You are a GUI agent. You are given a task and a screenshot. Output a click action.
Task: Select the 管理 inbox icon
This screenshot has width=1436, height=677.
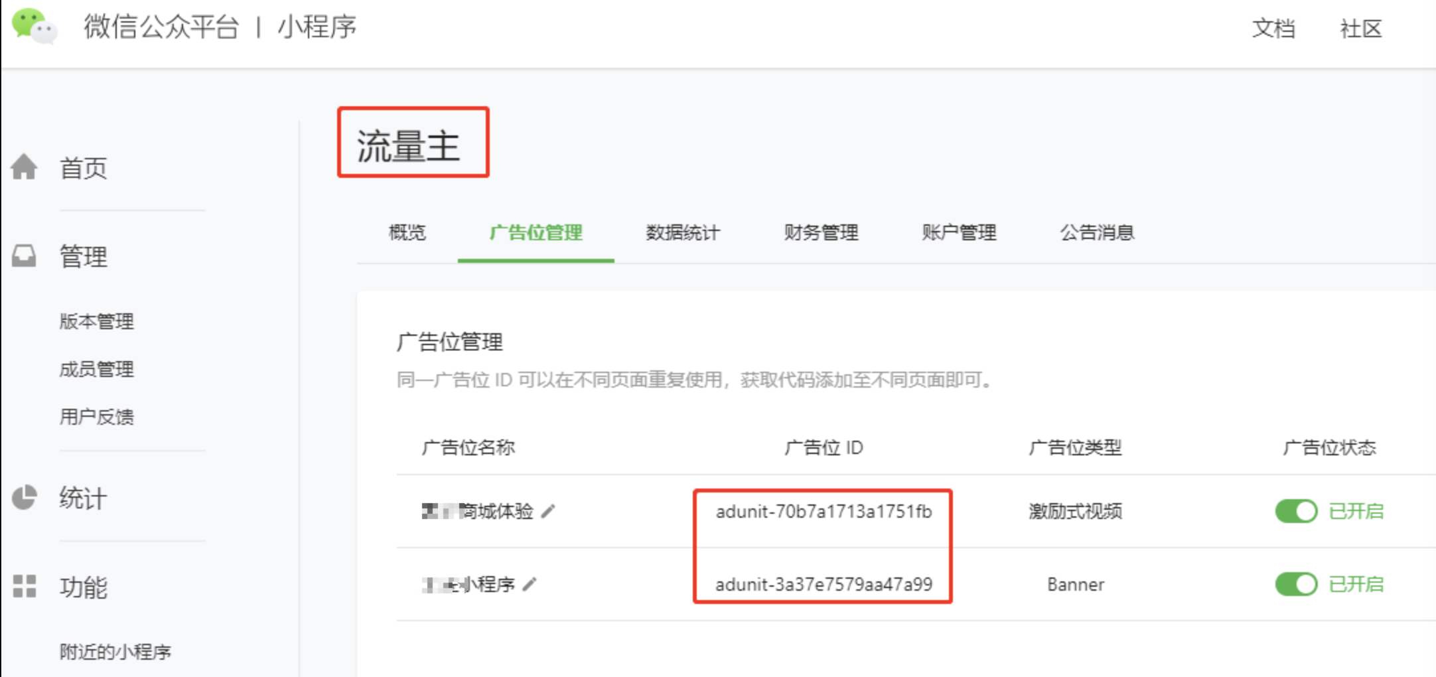click(x=25, y=256)
